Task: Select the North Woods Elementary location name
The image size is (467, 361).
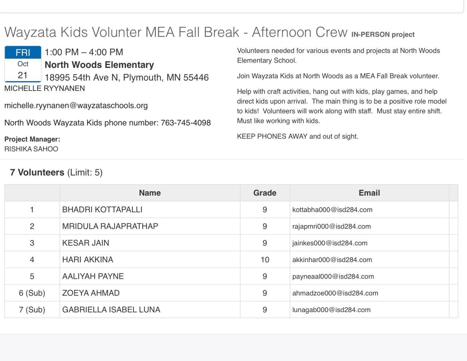Action: [x=99, y=65]
